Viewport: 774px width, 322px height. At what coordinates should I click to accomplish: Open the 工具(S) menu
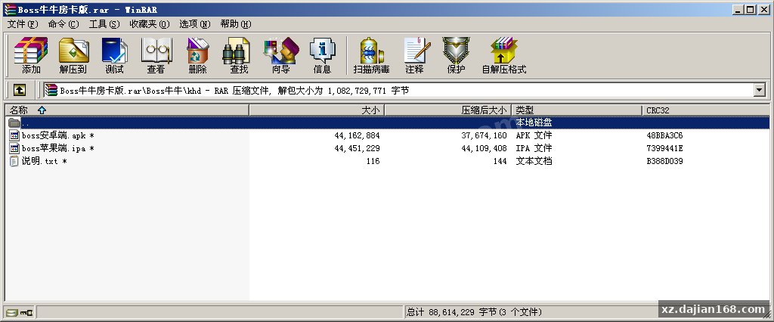click(104, 24)
